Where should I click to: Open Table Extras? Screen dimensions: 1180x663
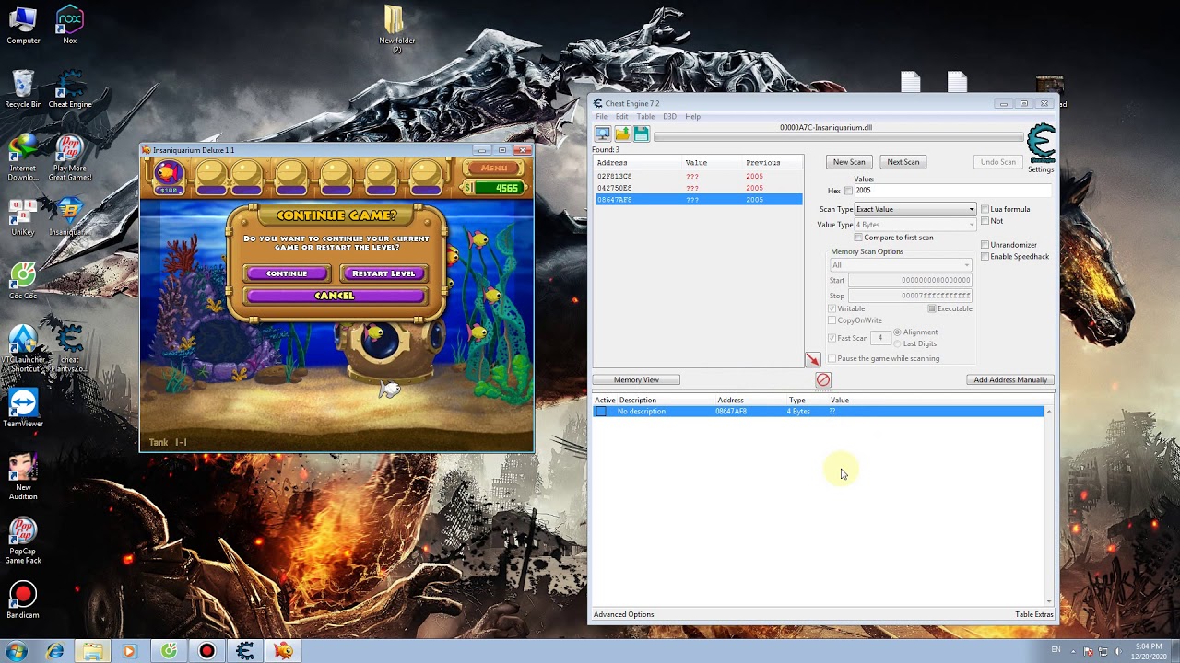[x=1033, y=614]
